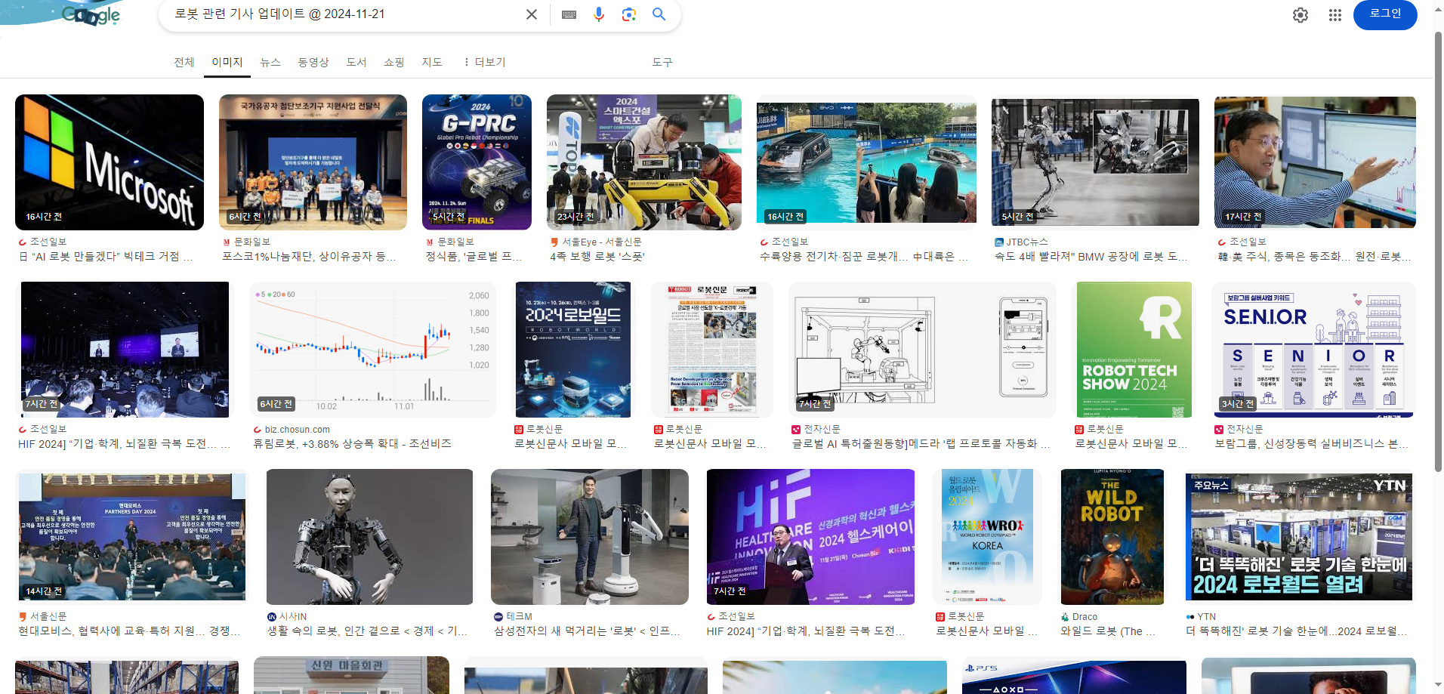Open link 휴림로봇, +3.88% 상승폭 확대

[x=353, y=444]
